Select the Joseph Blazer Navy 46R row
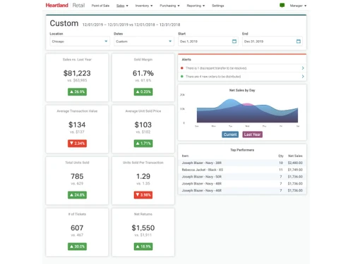Viewport: 353px width, 264px height. [x=242, y=191]
